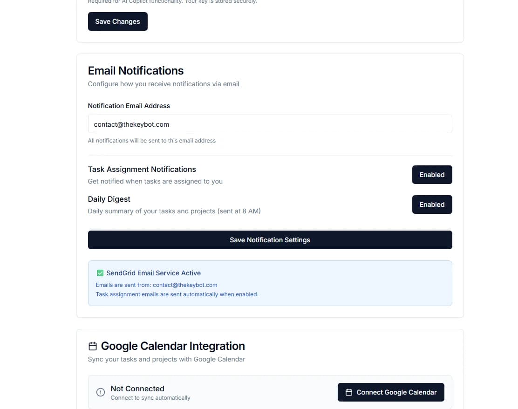
Task: Click the info icon next to Not Connected
Action: (101, 392)
